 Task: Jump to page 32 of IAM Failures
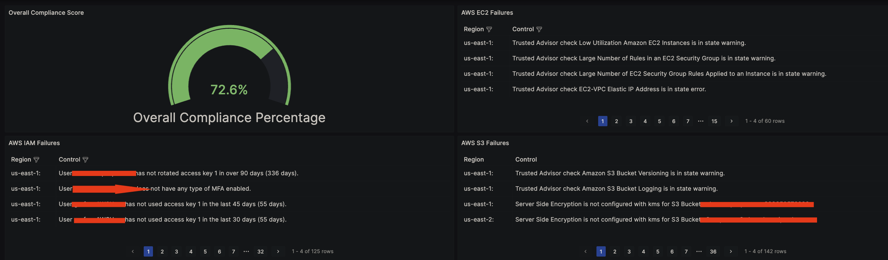(261, 252)
